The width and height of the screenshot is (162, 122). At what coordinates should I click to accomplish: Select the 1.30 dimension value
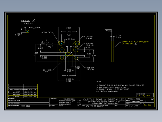94,56
